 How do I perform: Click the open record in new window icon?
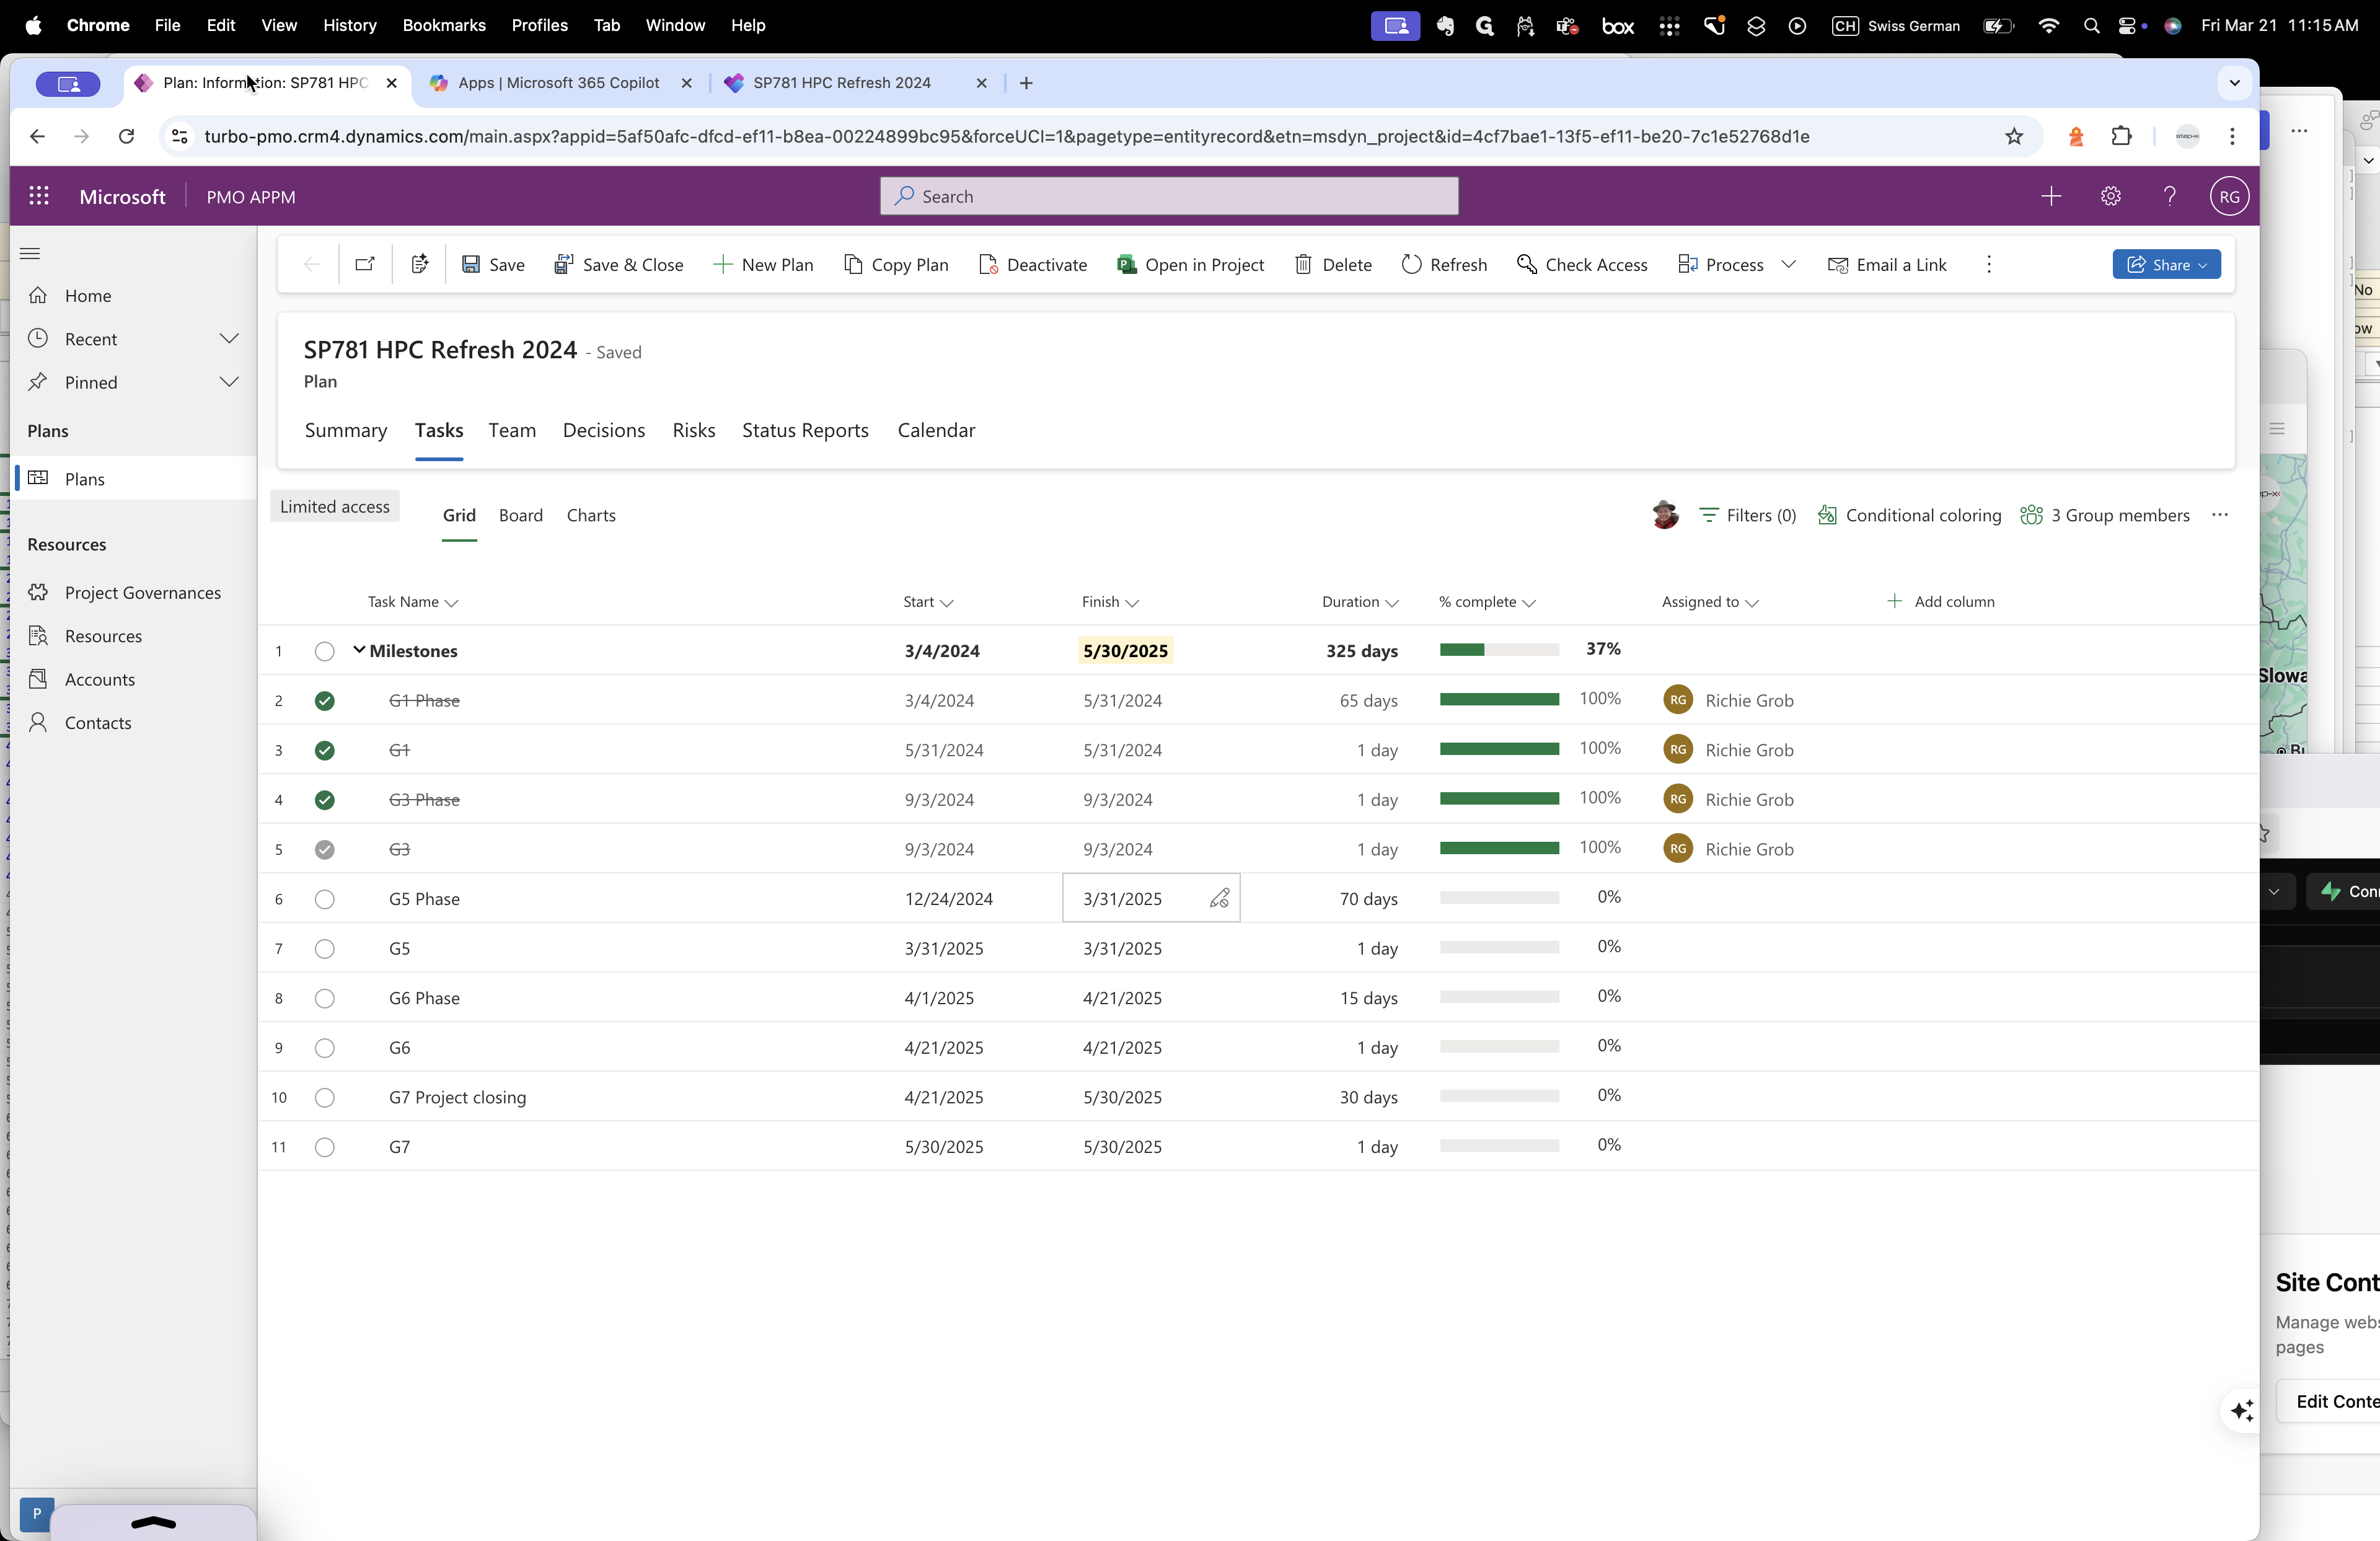[365, 264]
